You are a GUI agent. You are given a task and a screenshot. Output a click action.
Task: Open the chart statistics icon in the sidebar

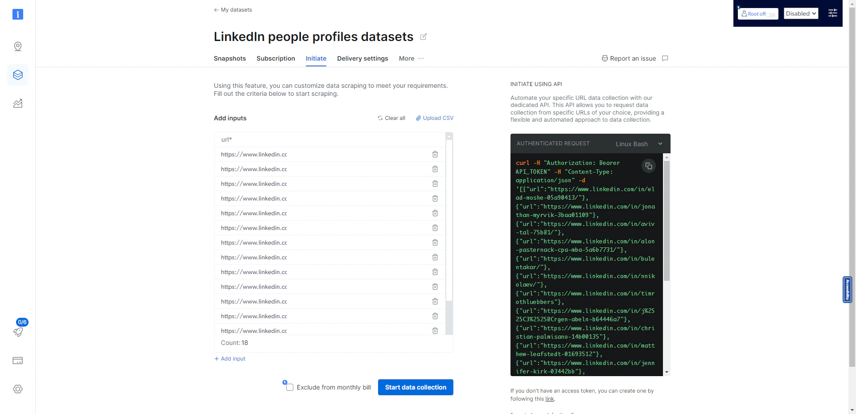point(18,103)
